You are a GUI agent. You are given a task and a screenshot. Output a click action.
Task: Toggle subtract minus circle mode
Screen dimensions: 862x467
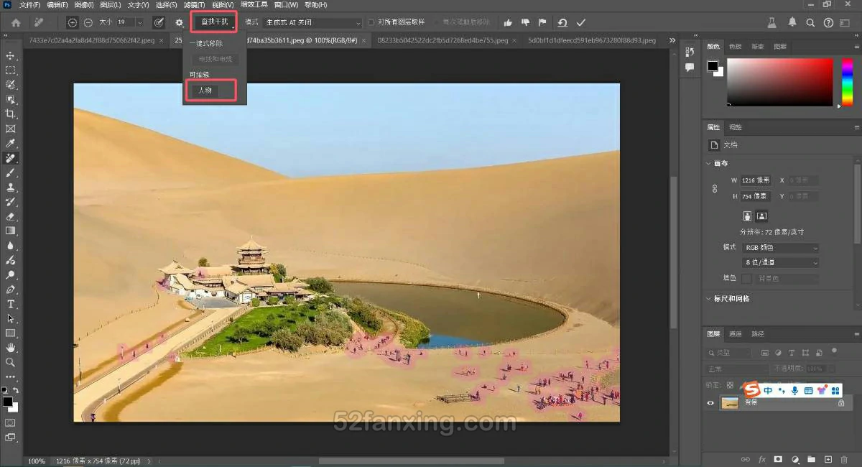point(88,22)
